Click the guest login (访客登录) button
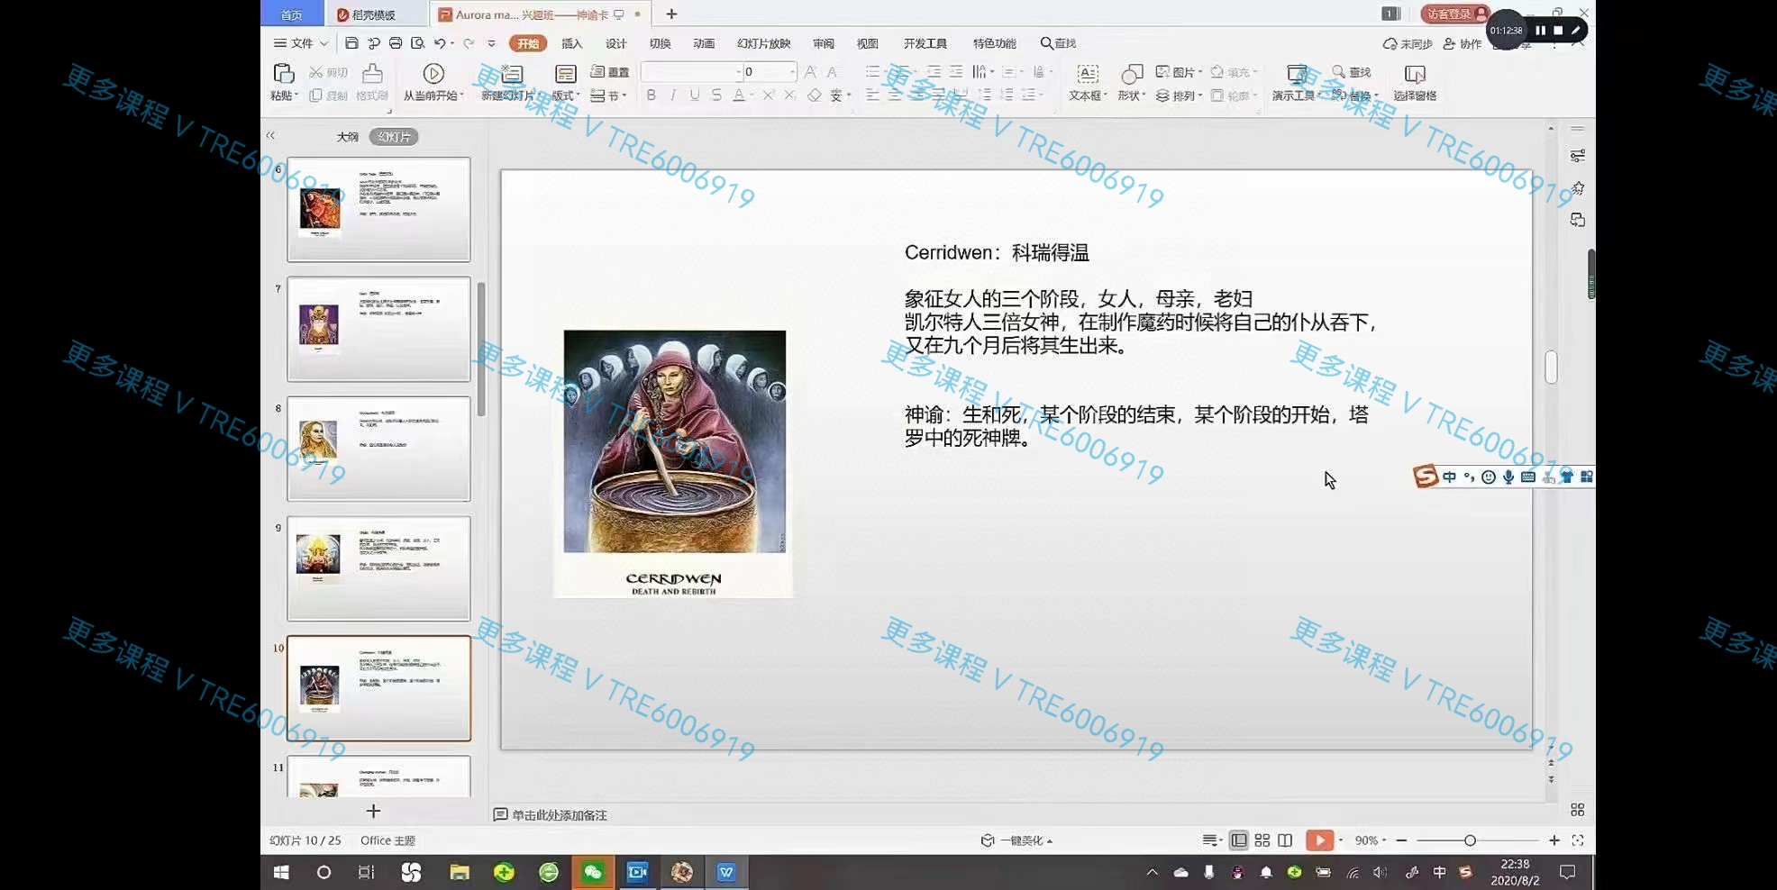 (1454, 14)
